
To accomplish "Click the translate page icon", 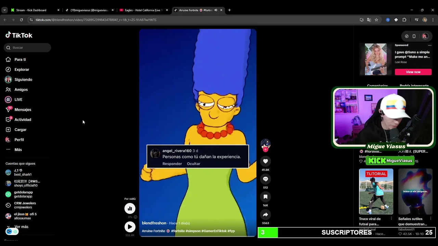I will (369, 20).
